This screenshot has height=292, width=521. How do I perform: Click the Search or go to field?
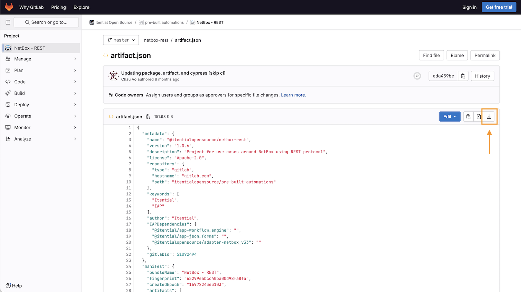pyautogui.click(x=46, y=22)
